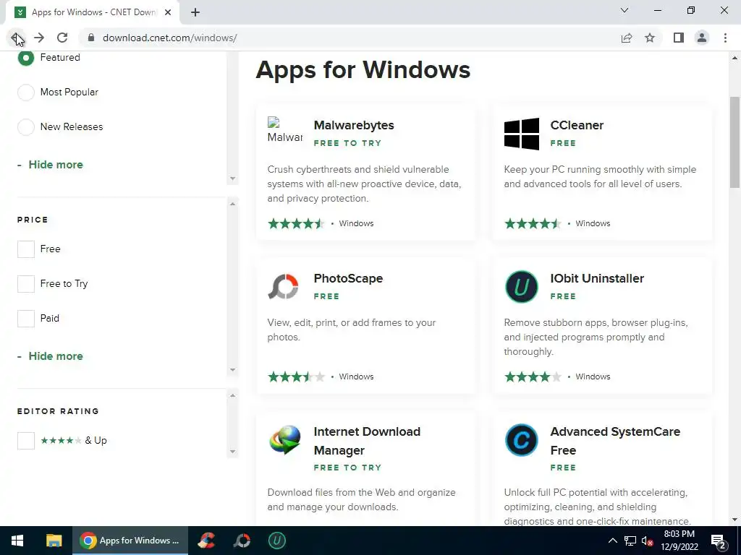This screenshot has height=555, width=741.
Task: Open IObit Uninstaller from taskbar
Action: click(277, 541)
